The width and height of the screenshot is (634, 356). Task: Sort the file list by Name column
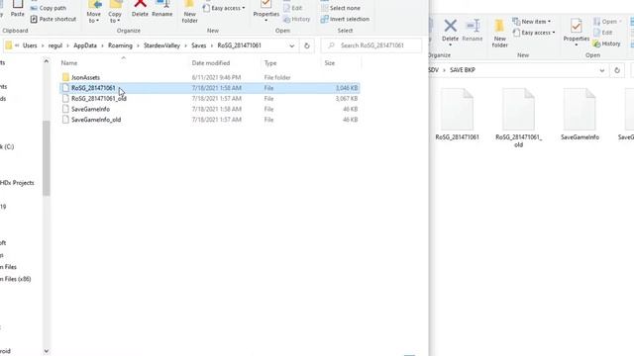click(x=69, y=63)
